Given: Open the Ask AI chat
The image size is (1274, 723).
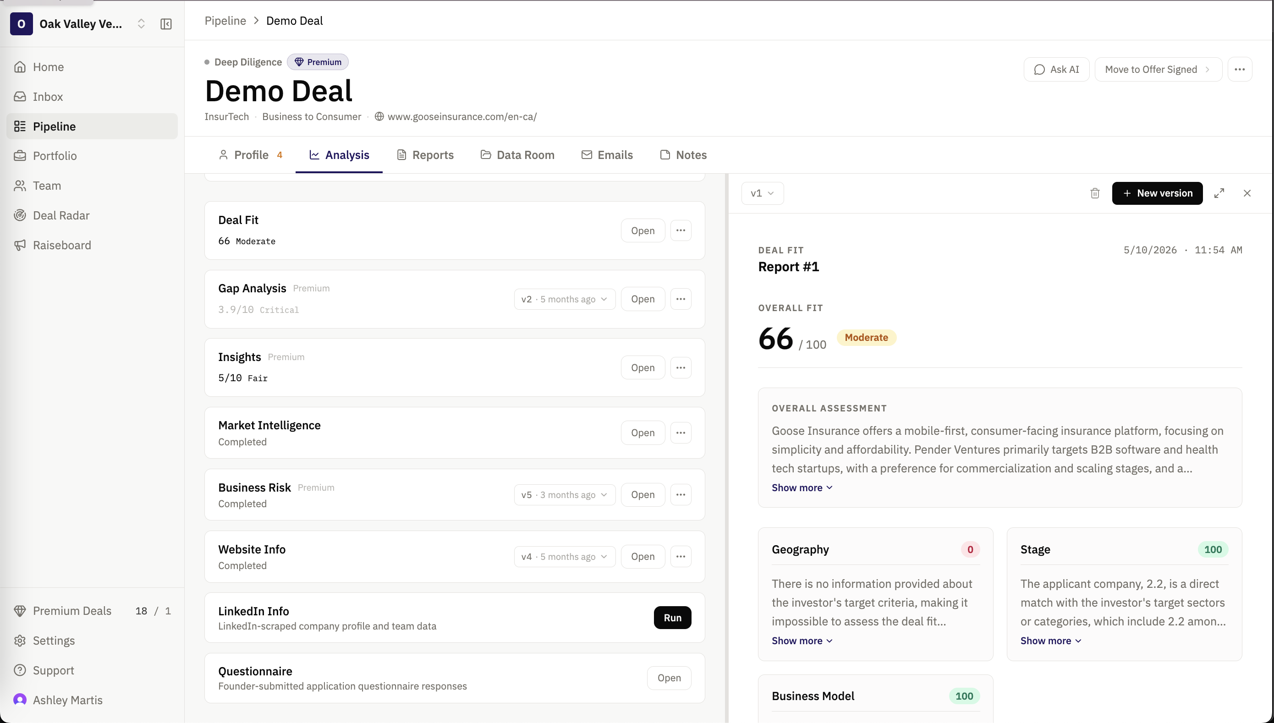Looking at the screenshot, I should click(1056, 70).
